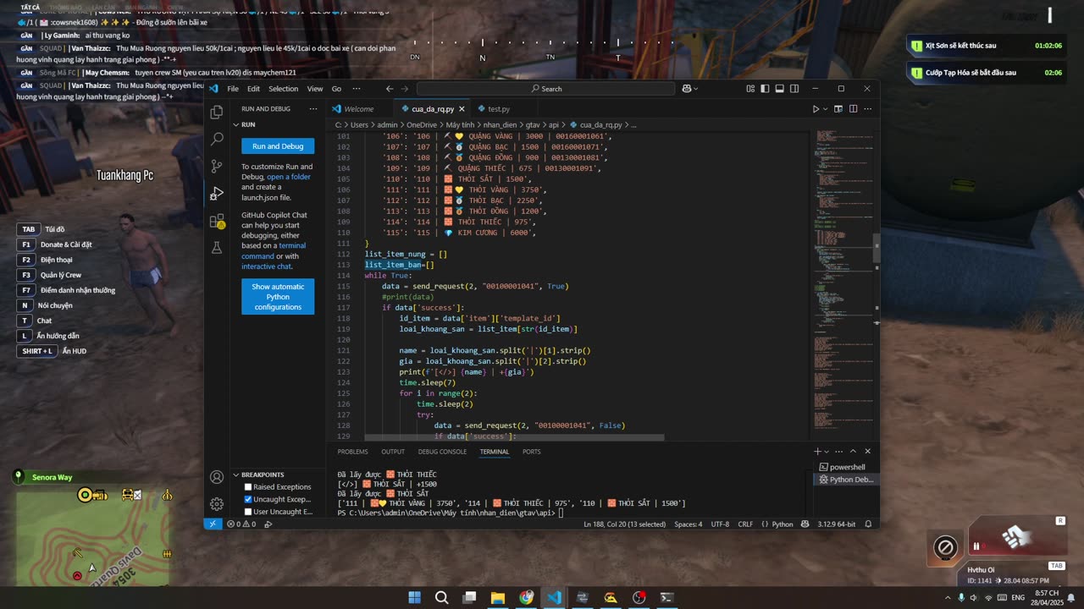Show hidden system tray icons
1084x609 pixels.
[946, 597]
